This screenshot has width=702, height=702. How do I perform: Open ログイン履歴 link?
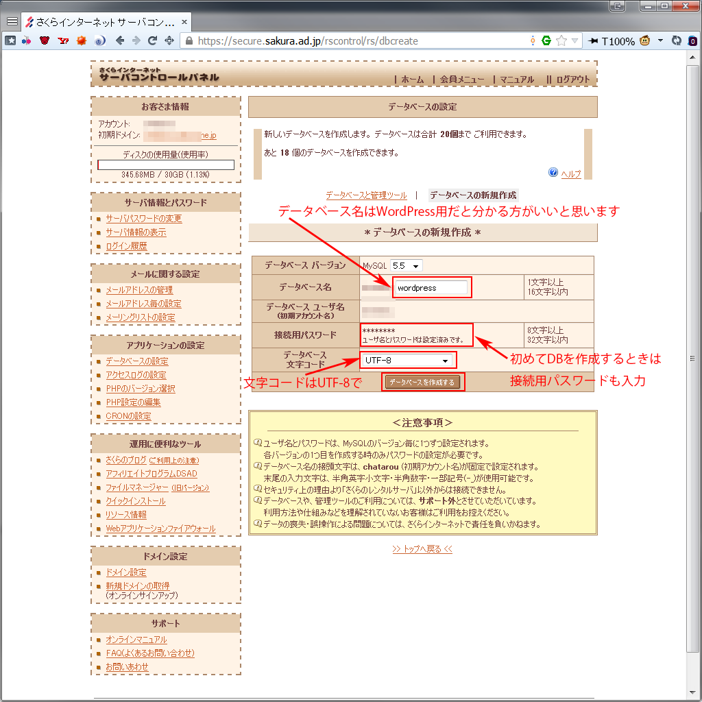[126, 246]
